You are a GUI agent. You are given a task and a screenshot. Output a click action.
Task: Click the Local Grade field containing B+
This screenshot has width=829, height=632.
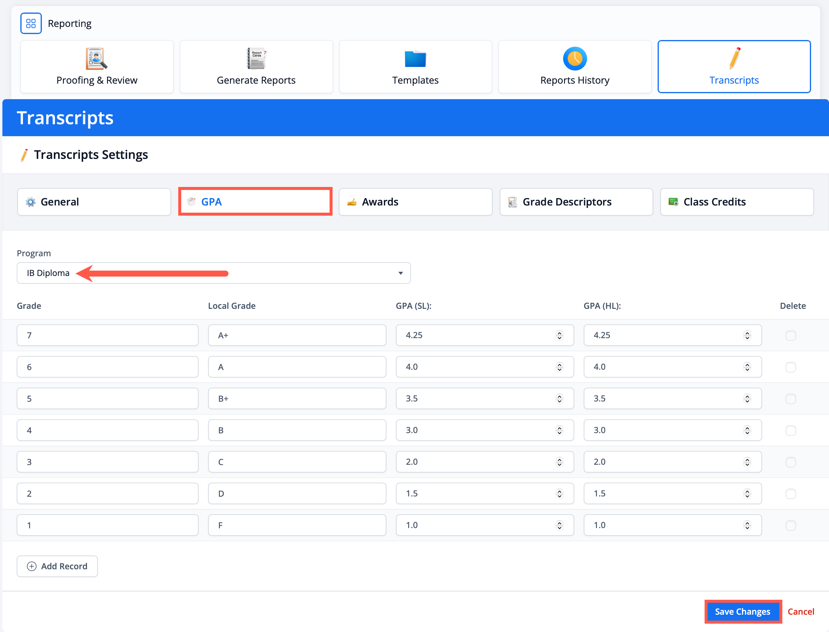(x=297, y=398)
